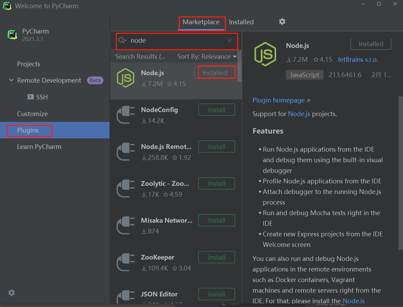Click the Node.js Remote plugin plug icon

[x=126, y=152]
